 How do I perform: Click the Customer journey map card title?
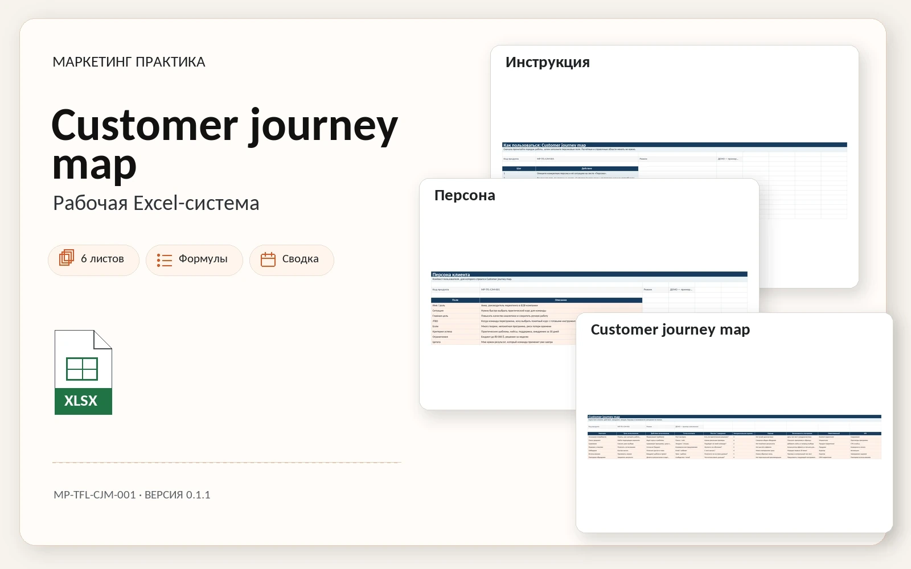(670, 329)
